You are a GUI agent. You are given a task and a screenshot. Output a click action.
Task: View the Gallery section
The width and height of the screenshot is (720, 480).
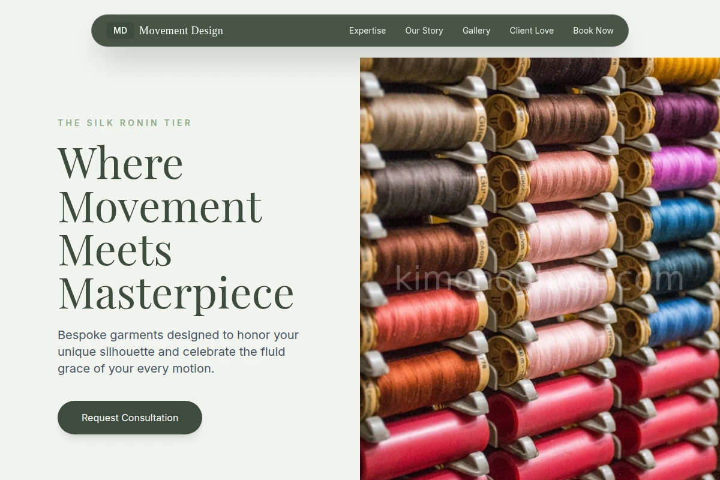click(x=476, y=31)
